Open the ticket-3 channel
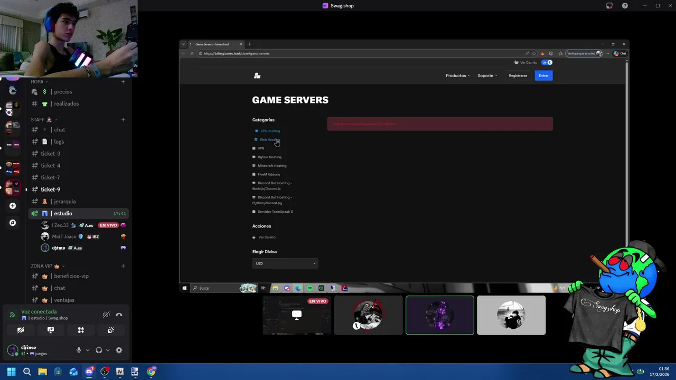The image size is (676, 380). tap(78, 154)
